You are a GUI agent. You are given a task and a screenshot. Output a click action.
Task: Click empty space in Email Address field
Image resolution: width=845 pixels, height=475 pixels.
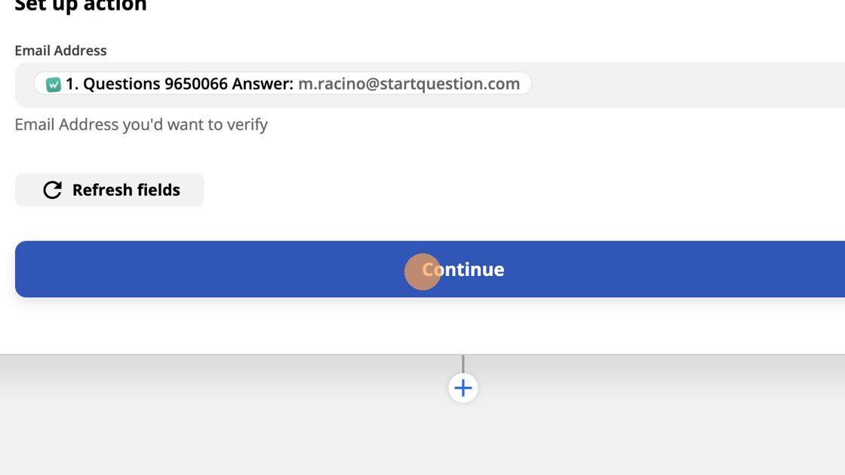click(679, 84)
